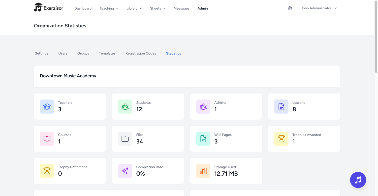Image resolution: width=378 pixels, height=196 pixels.
Task: Click the Organization Statistics heading
Action: coord(60,26)
